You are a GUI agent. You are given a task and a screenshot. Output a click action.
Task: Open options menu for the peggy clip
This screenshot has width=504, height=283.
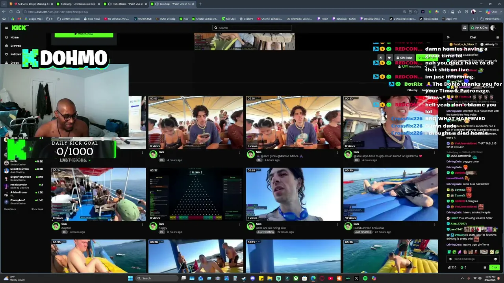point(240,224)
